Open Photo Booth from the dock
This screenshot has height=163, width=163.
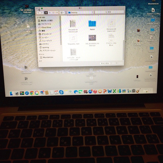click(86, 92)
